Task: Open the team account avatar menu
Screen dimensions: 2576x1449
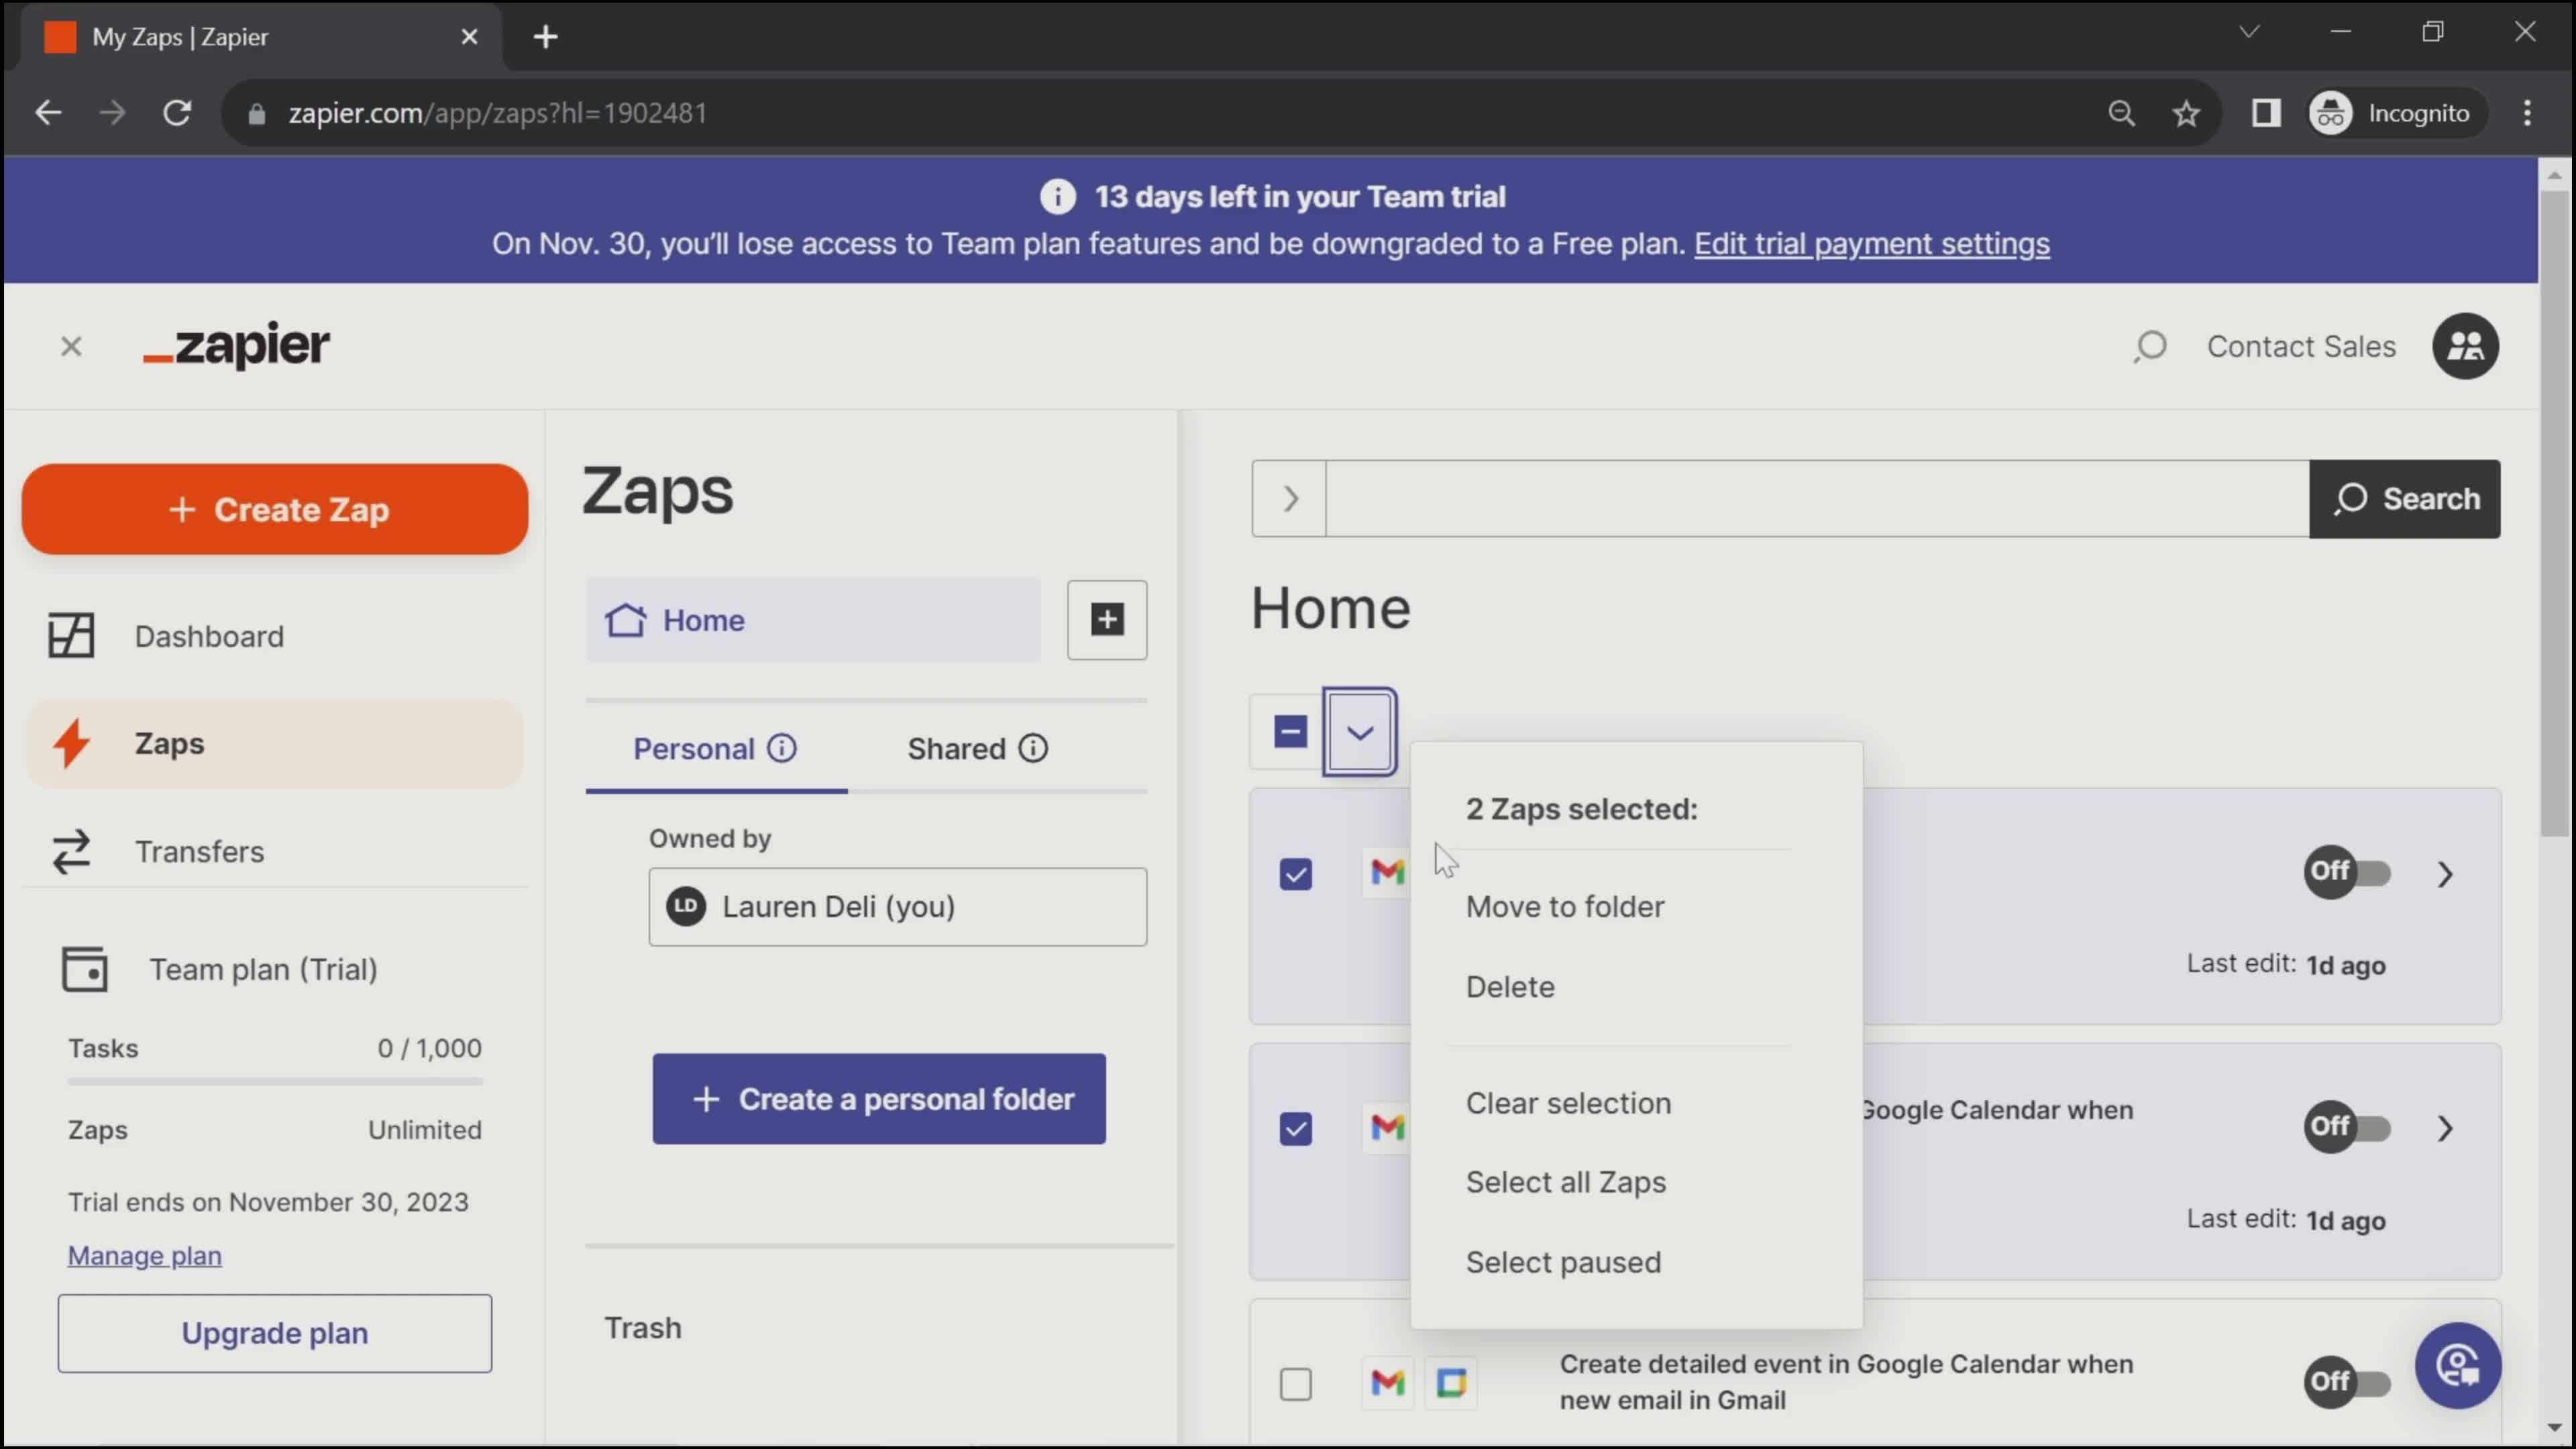Action: point(2465,346)
